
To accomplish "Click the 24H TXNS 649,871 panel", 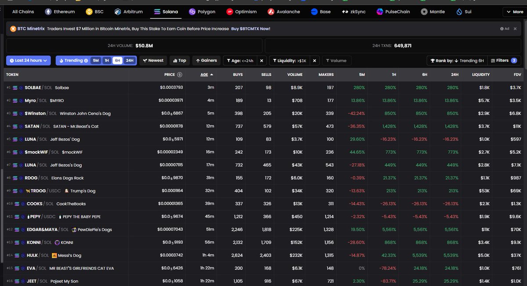I will pos(393,46).
